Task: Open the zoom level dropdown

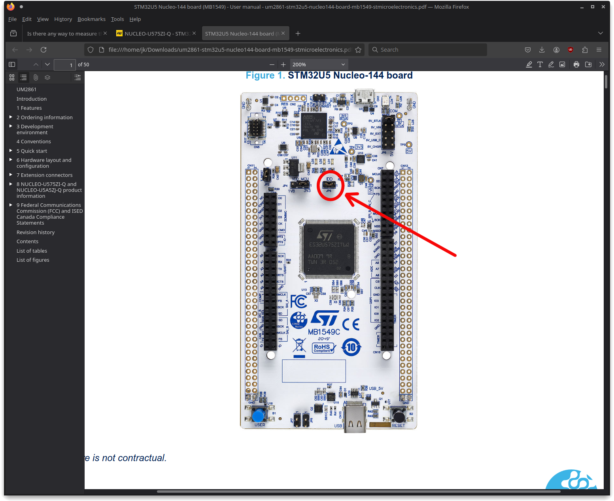Action: (x=319, y=64)
